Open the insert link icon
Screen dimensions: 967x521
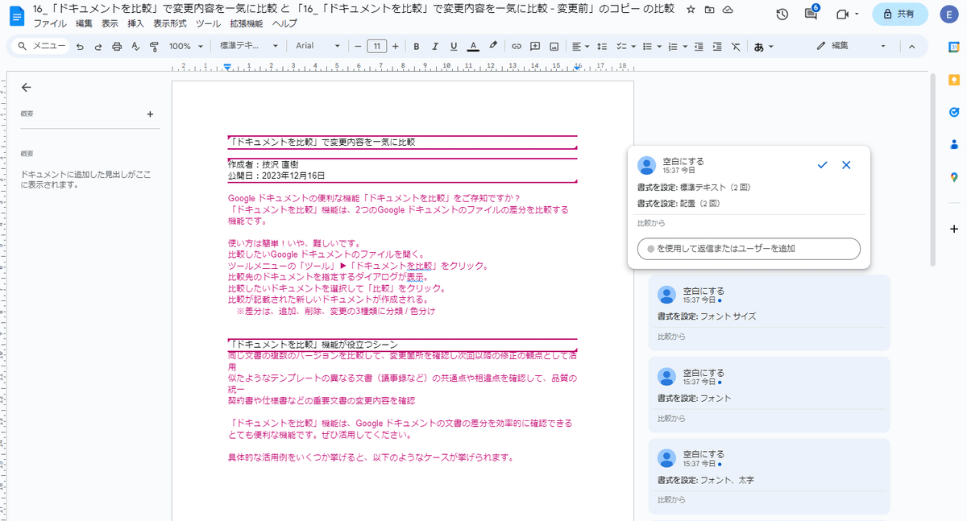pyautogui.click(x=515, y=46)
